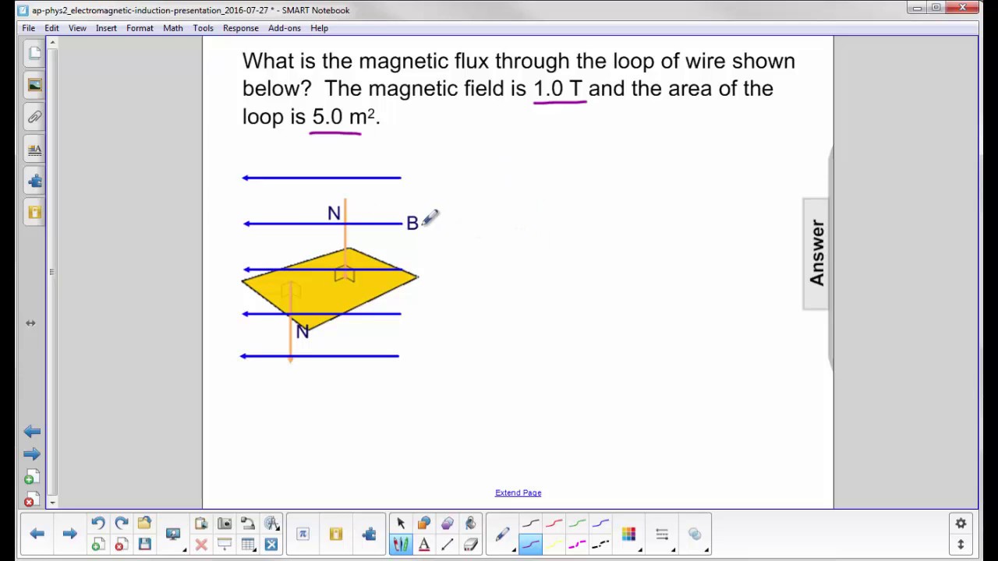Open the screen display mode dropdown
Viewport: 998px width, 561px height.
click(173, 534)
